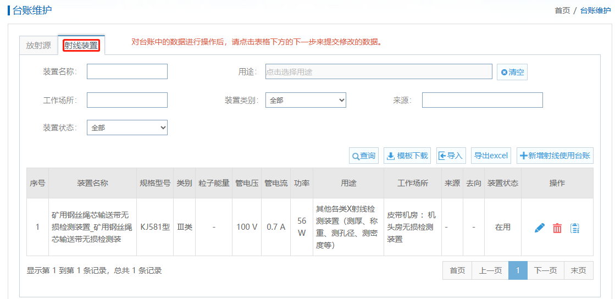
Task: Click the clipboard details icon in row 1
Action: (x=575, y=228)
